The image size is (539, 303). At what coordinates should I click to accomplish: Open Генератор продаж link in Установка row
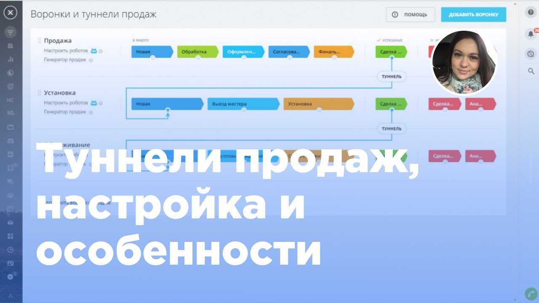(x=65, y=112)
